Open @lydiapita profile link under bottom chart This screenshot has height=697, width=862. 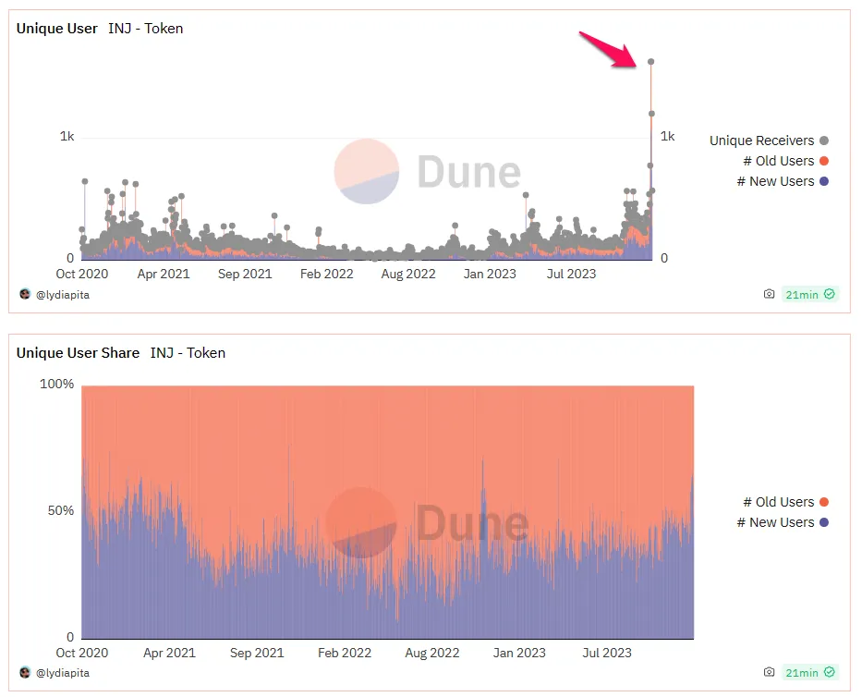(x=62, y=673)
